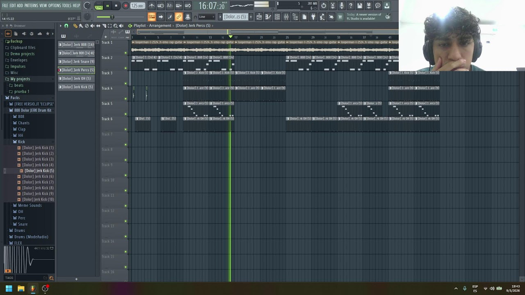525x295 pixels.
Task: Click the main volume knob
Action: point(87,6)
